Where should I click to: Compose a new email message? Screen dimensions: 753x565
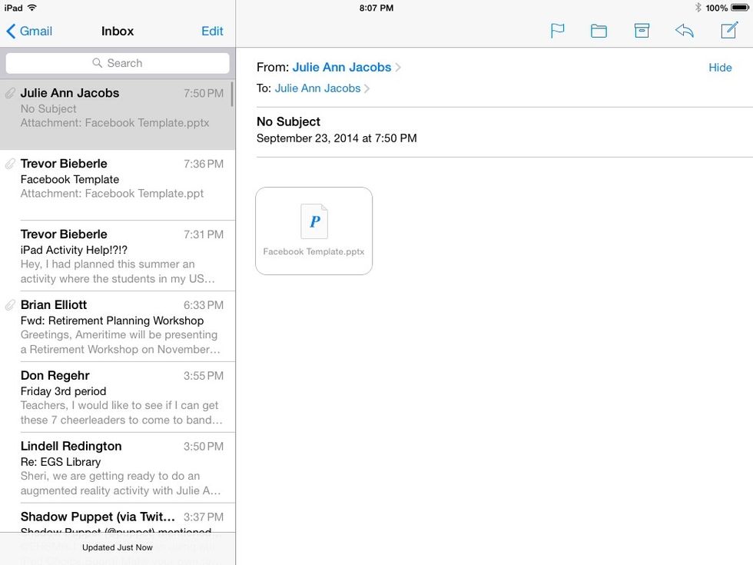728,31
